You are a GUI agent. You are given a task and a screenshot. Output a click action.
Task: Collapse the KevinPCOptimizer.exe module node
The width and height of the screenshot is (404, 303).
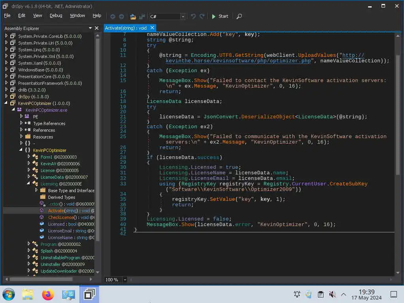[13, 110]
